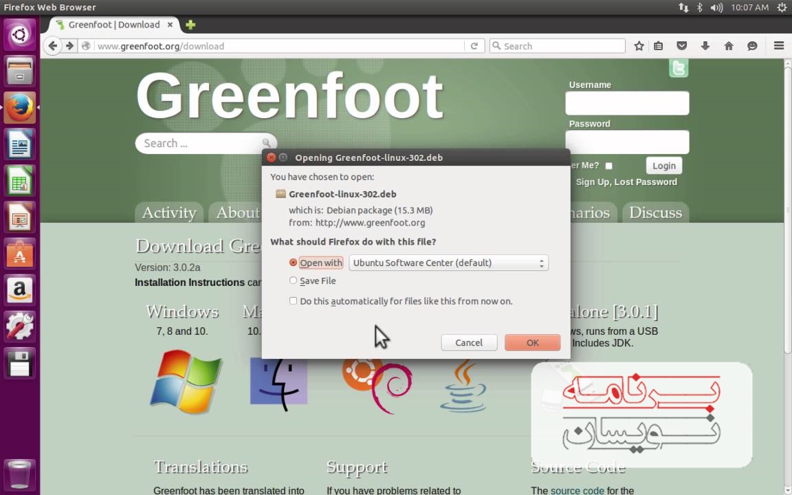Open the Pocket icon in the toolbar

tap(681, 46)
